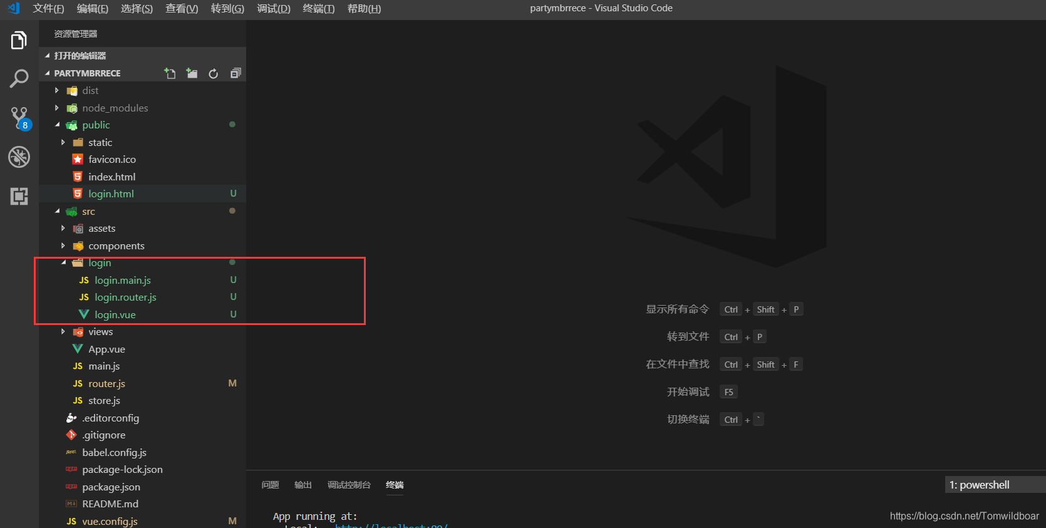Viewport: 1046px width, 528px height.
Task: Open index.html file
Action: 143,177
